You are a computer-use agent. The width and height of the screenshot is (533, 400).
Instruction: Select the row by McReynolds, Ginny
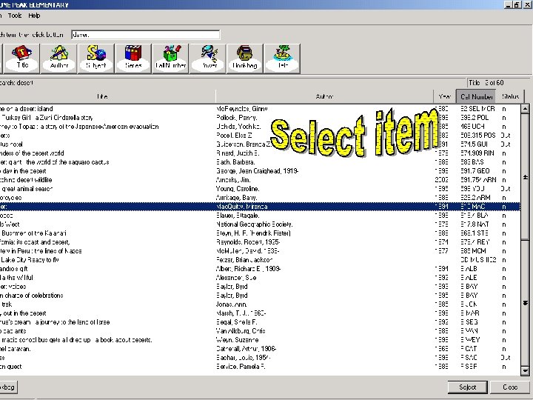tap(260, 109)
